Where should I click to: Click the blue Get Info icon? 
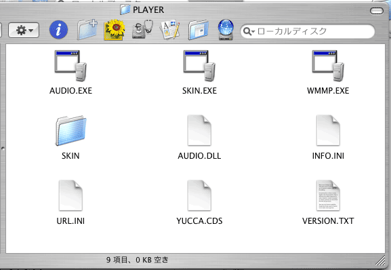(x=58, y=30)
